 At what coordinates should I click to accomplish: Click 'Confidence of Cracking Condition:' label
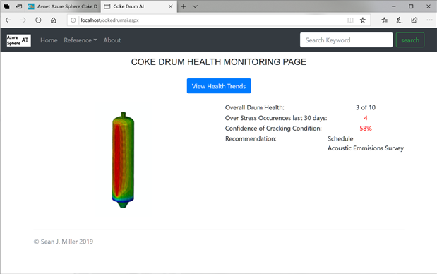(x=273, y=129)
